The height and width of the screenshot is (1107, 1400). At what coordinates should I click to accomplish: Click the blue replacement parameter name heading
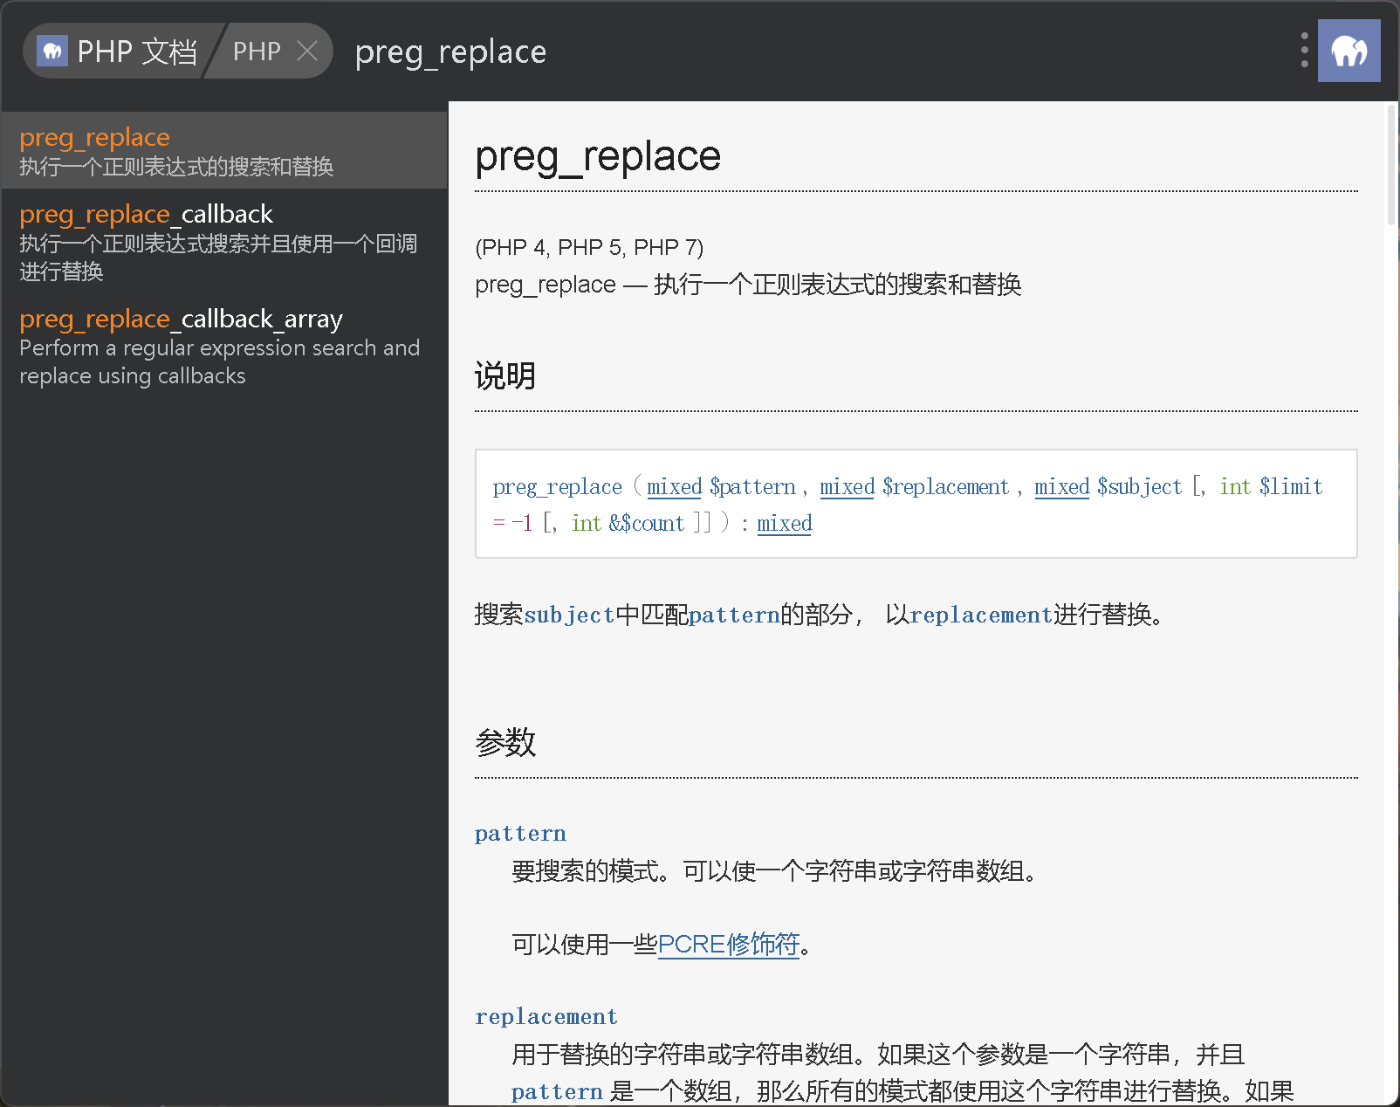(546, 1017)
